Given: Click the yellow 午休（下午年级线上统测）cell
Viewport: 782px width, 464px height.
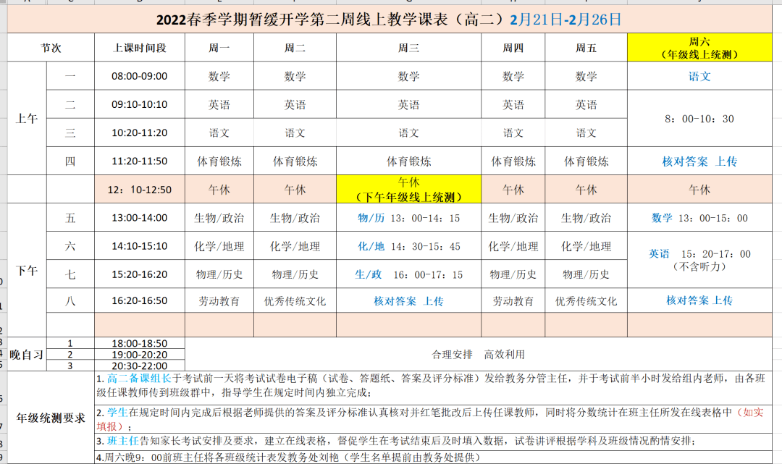Looking at the screenshot, I should click(411, 189).
